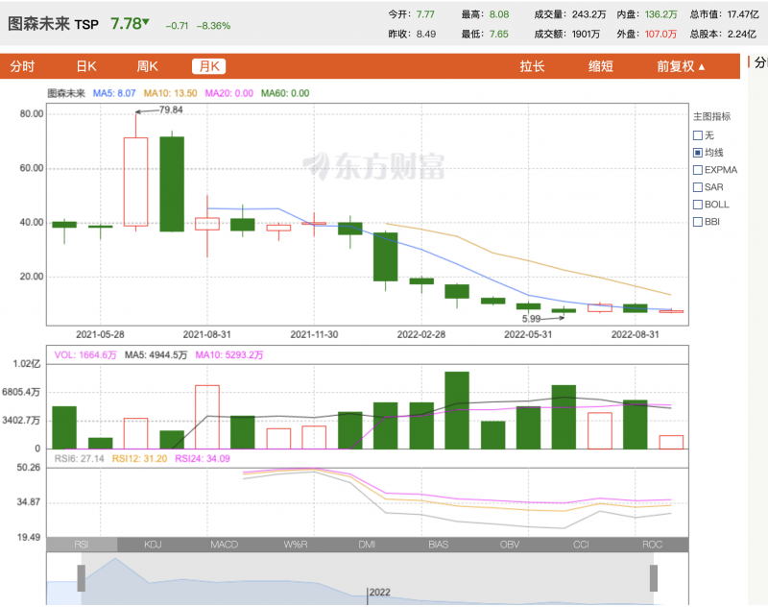Check the BBI indicator option

point(698,222)
